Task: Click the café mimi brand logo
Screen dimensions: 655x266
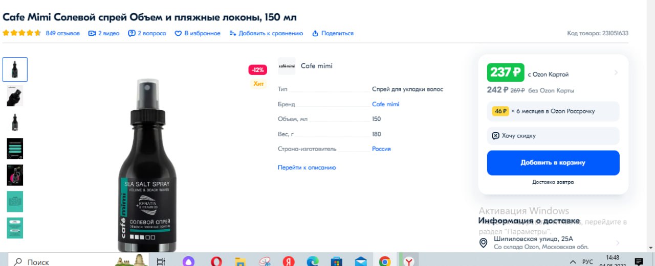Action: 287,66
